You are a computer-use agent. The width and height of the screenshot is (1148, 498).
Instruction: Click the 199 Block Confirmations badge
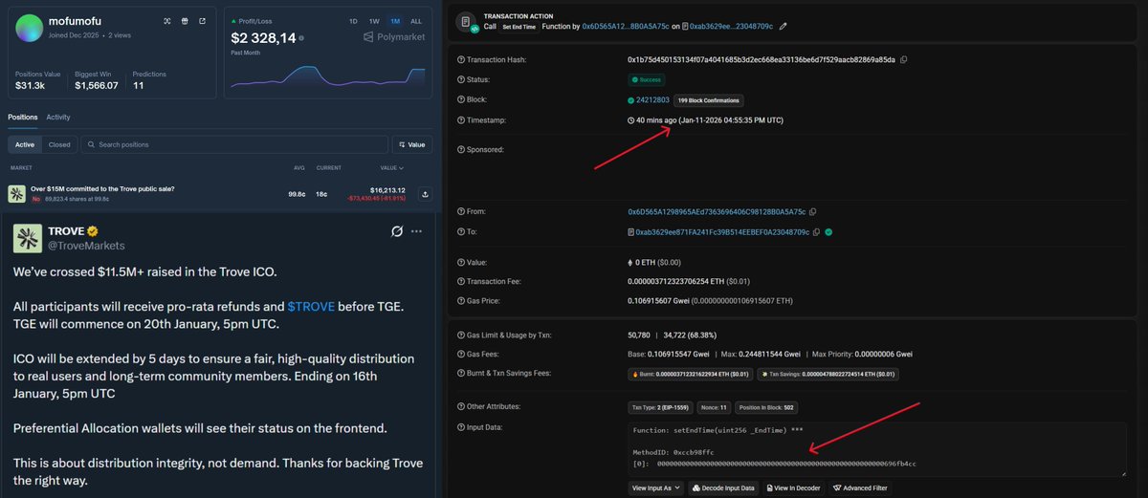click(708, 99)
